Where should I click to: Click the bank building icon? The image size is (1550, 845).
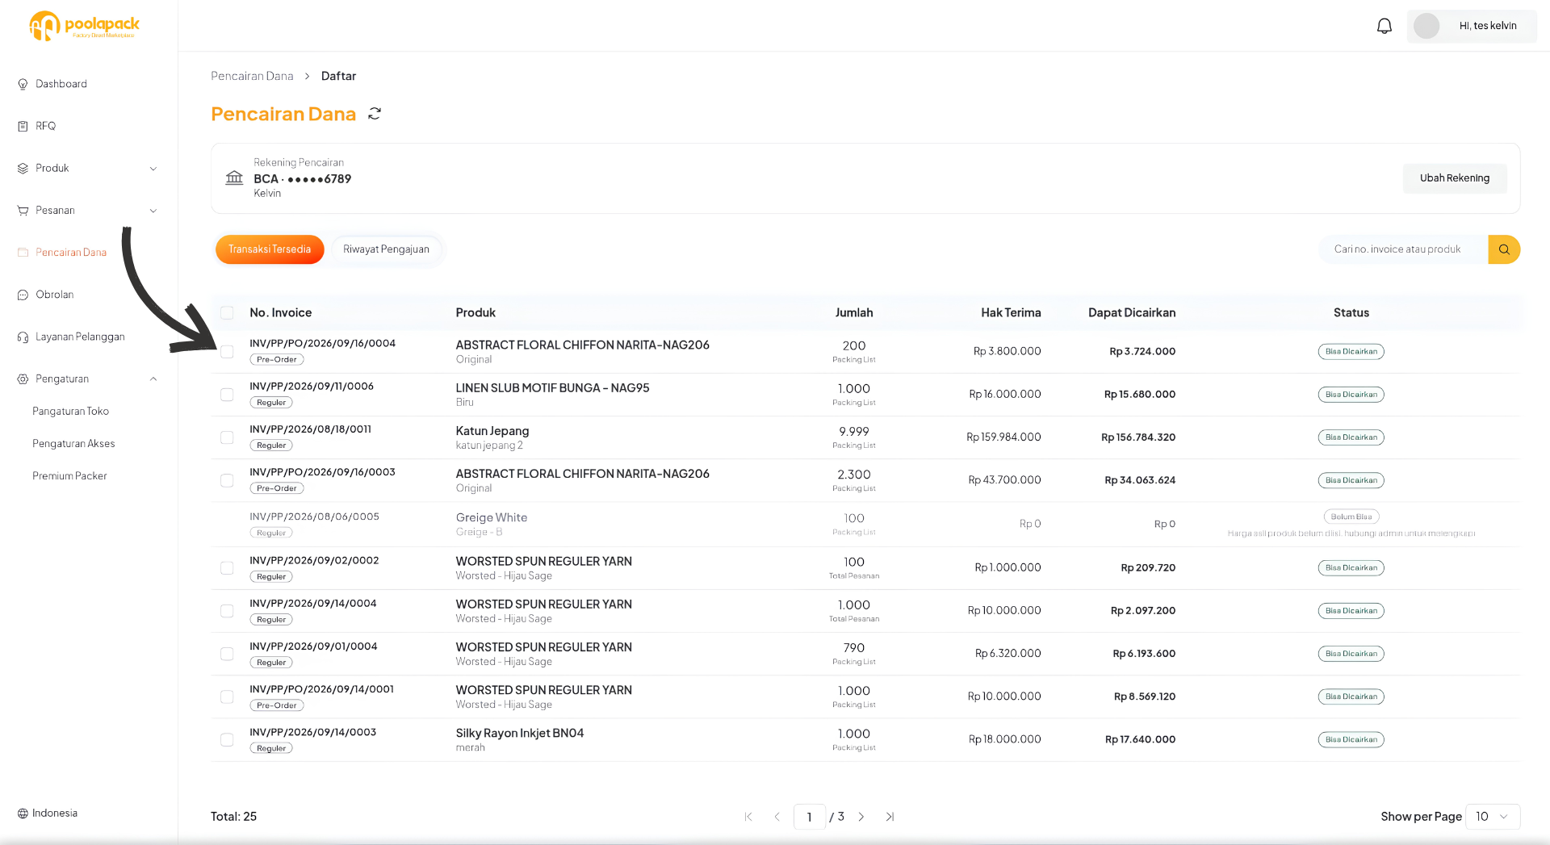coord(234,178)
